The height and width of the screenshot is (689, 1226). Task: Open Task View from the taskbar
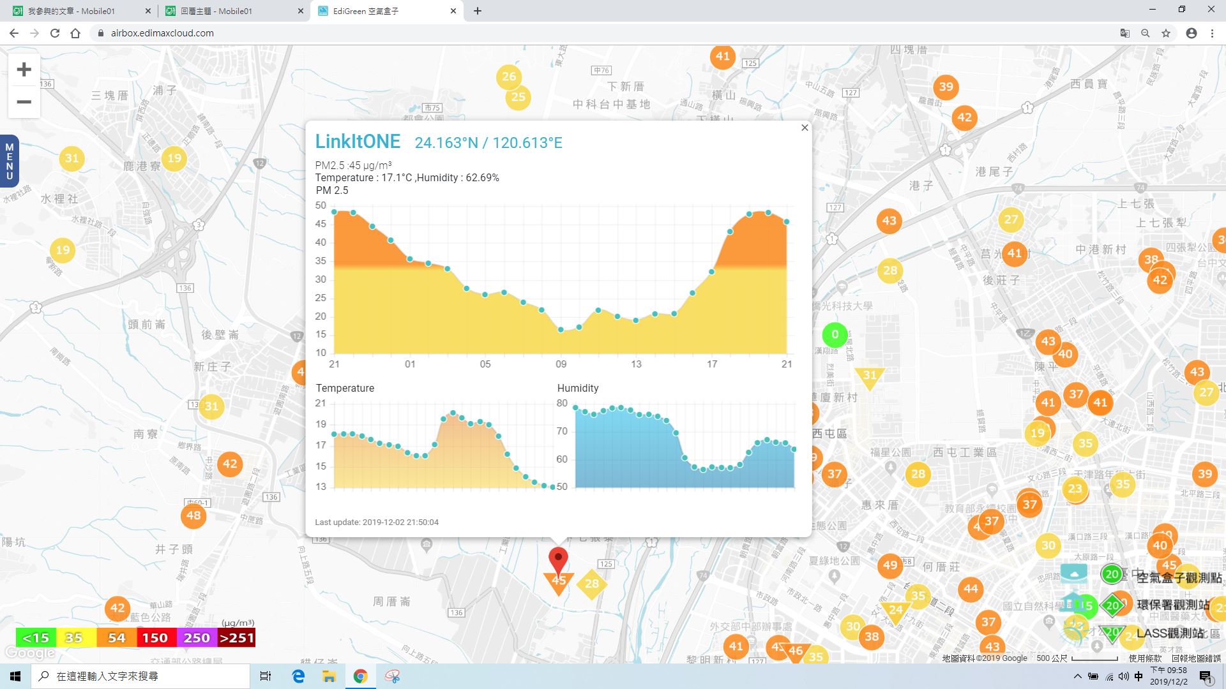pyautogui.click(x=266, y=676)
